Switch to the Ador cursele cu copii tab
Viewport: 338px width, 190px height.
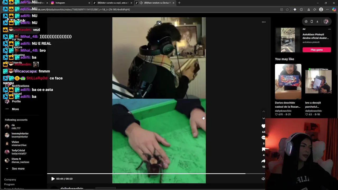coord(112,3)
